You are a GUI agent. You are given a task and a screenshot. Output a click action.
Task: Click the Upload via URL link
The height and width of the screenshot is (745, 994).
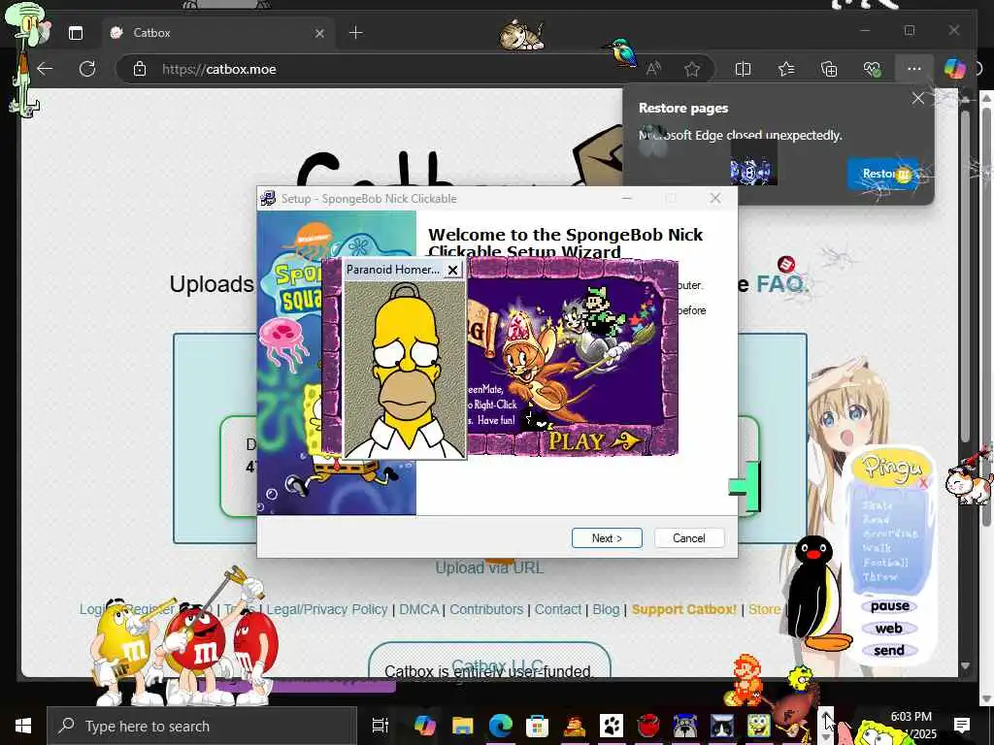coord(489,567)
